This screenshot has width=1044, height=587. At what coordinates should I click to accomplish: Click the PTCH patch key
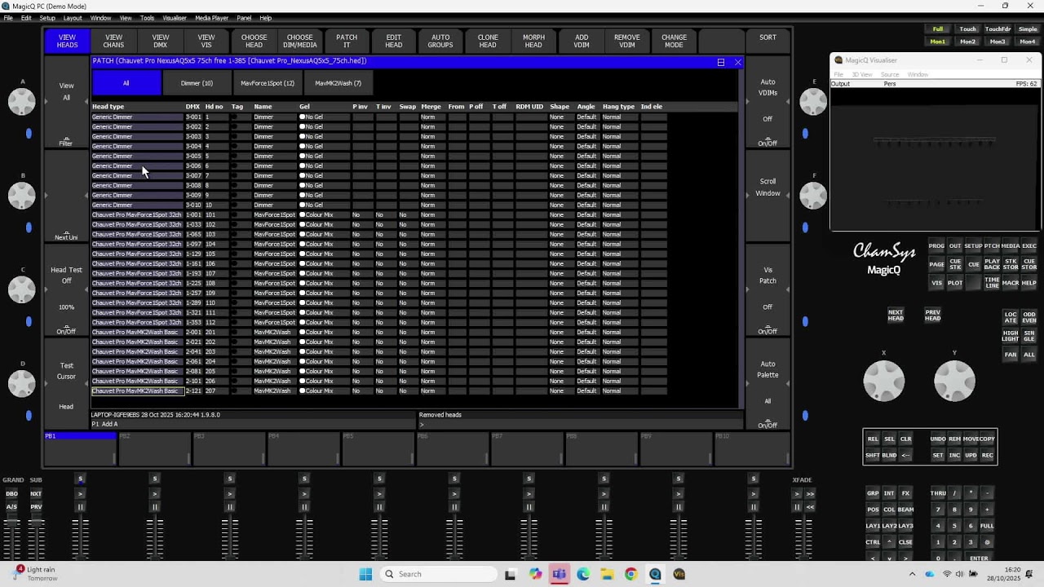click(992, 245)
